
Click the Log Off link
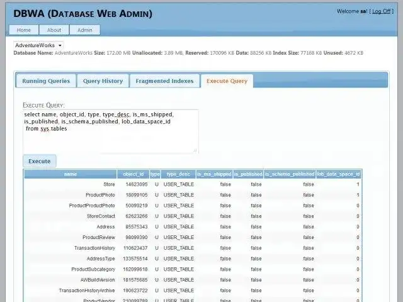(381, 11)
